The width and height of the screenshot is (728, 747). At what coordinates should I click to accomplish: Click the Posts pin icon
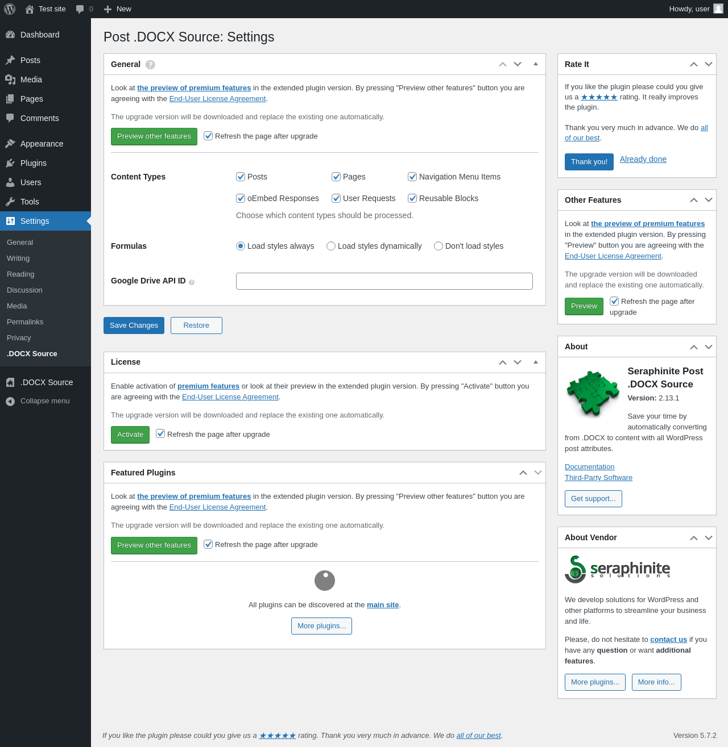pyautogui.click(x=10, y=60)
